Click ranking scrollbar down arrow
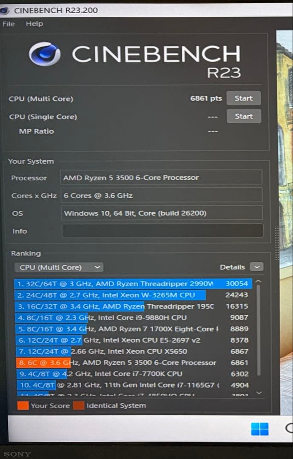 259,393
